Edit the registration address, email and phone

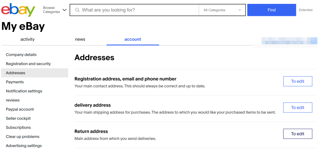pyautogui.click(x=298, y=81)
